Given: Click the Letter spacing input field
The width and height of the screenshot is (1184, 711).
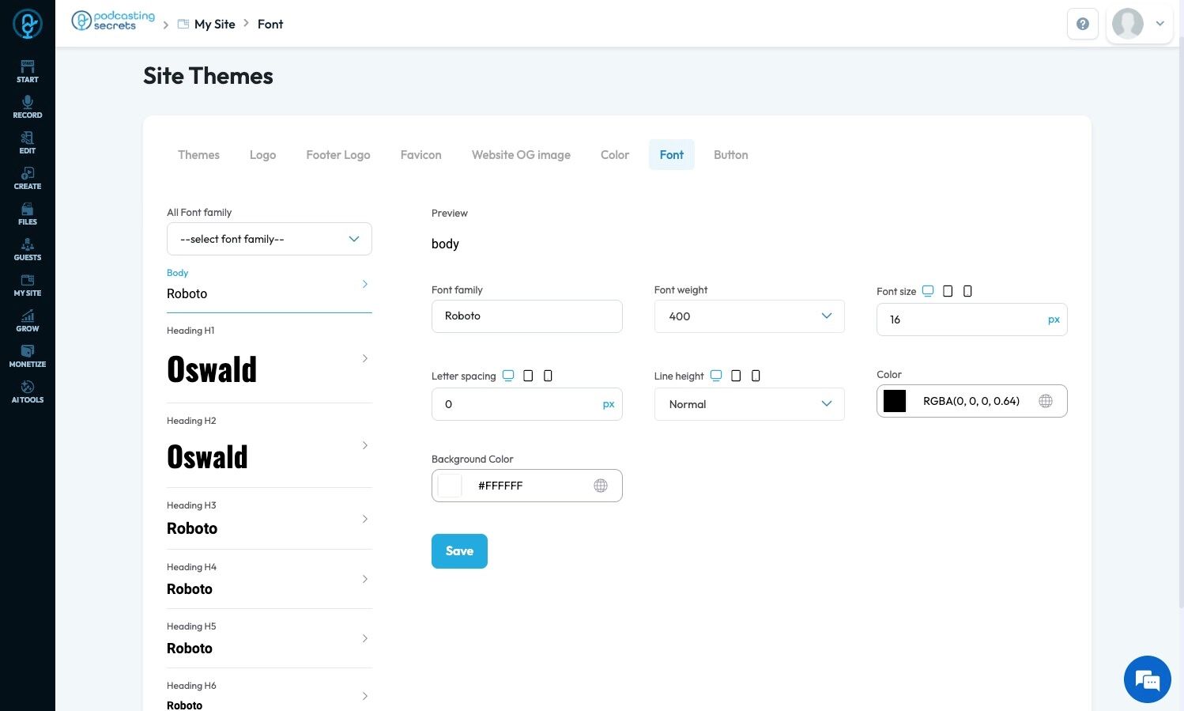Looking at the screenshot, I should 527,404.
